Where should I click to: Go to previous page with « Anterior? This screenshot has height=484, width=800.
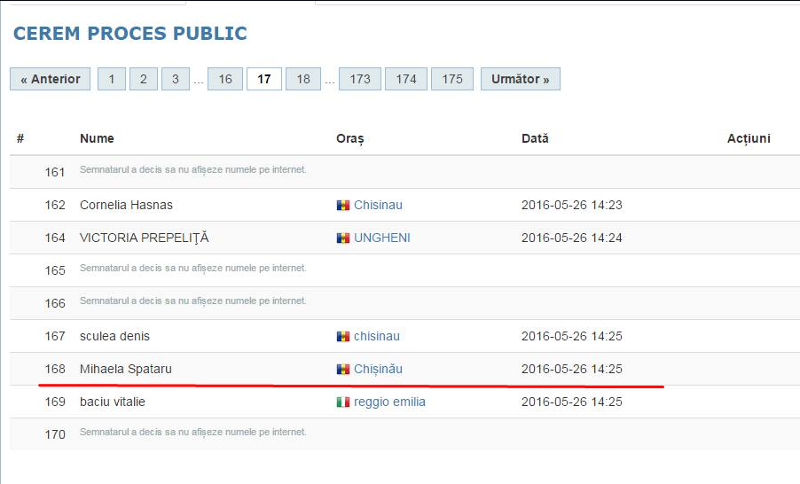tap(50, 79)
